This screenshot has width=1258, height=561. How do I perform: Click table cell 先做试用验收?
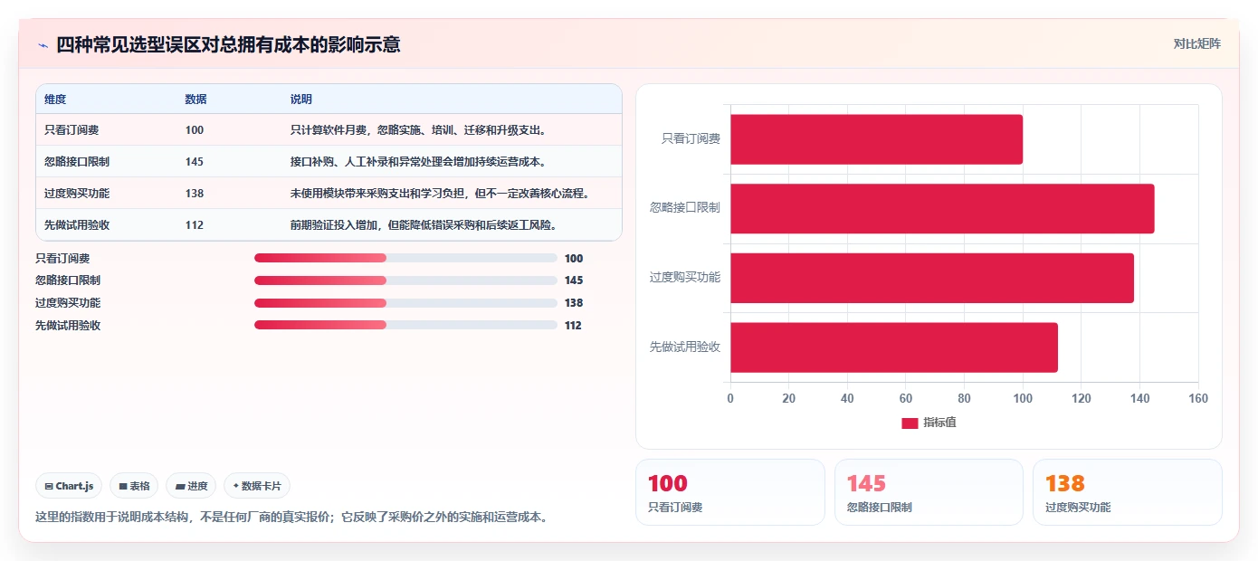click(x=77, y=225)
